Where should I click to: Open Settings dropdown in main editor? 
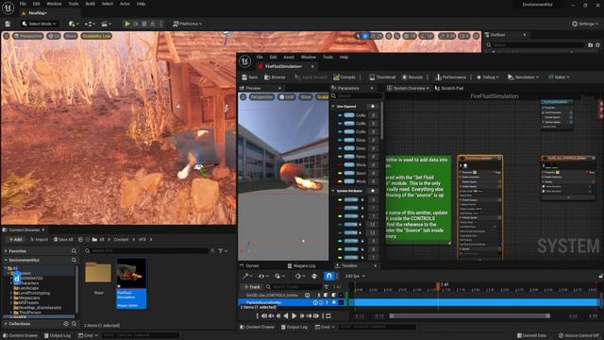pos(585,24)
